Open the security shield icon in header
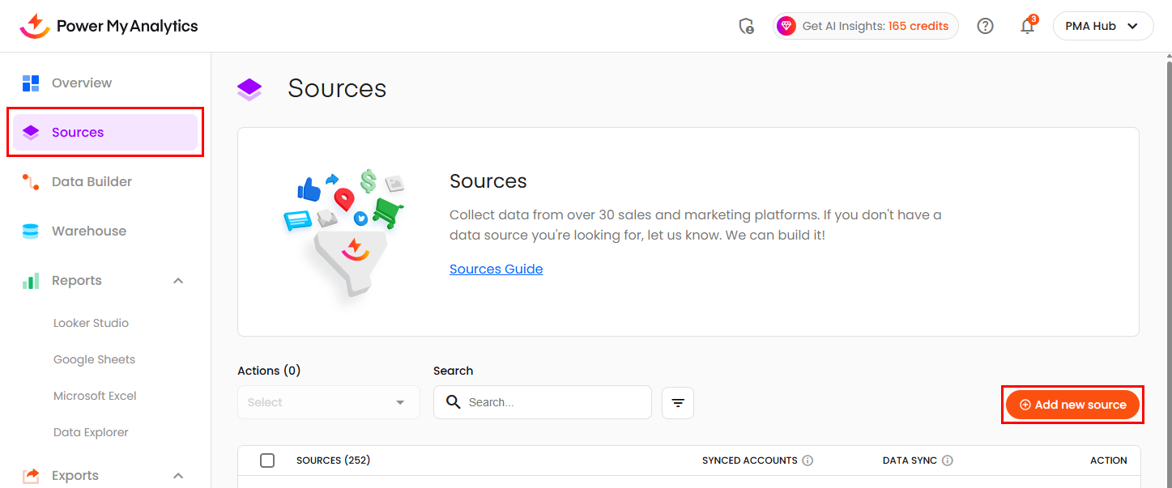Image resolution: width=1172 pixels, height=488 pixels. click(747, 26)
